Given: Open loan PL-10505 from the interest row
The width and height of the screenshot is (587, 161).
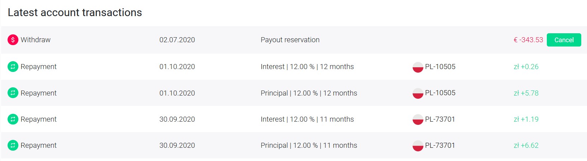Looking at the screenshot, I should click(440, 67).
